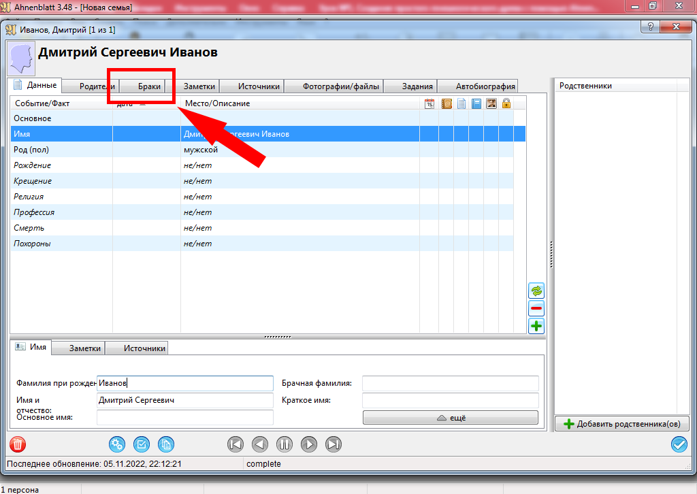
Task: Go to the next person record
Action: click(309, 444)
